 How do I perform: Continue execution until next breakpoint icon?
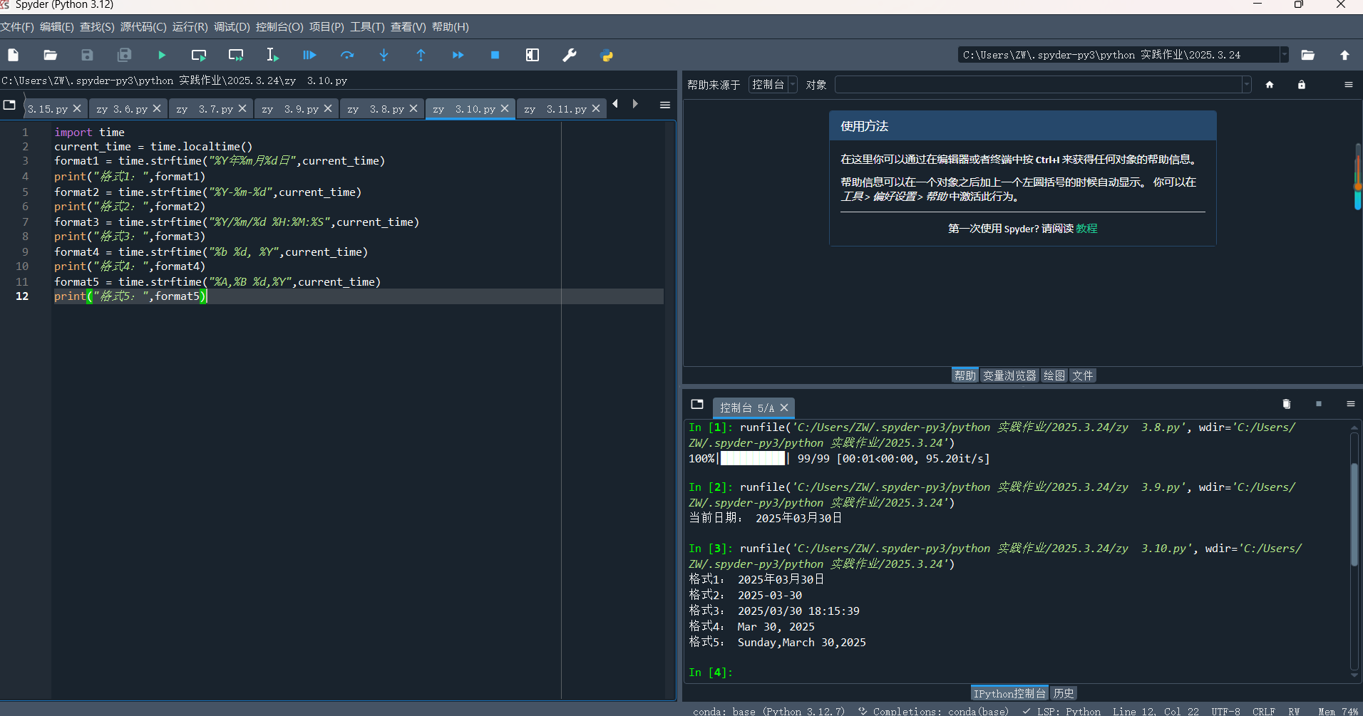tap(458, 55)
